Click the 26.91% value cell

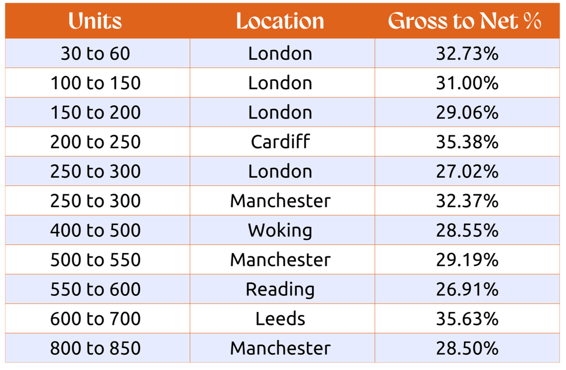pos(467,289)
